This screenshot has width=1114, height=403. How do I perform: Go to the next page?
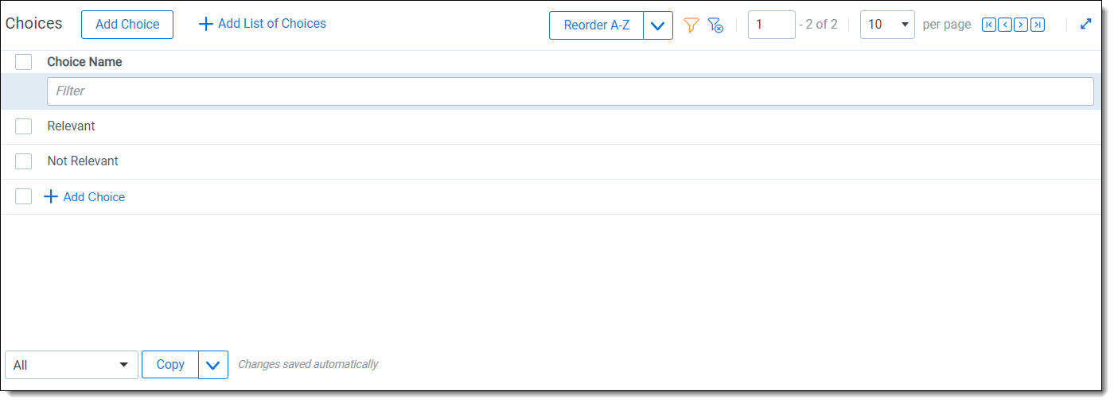pyautogui.click(x=1021, y=25)
